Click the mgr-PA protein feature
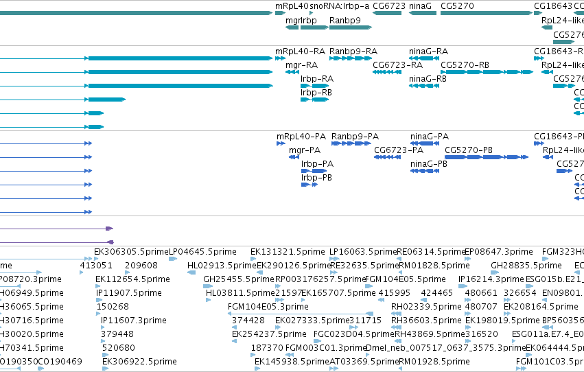Screen dimensions: 584x372 pyautogui.click(x=294, y=157)
